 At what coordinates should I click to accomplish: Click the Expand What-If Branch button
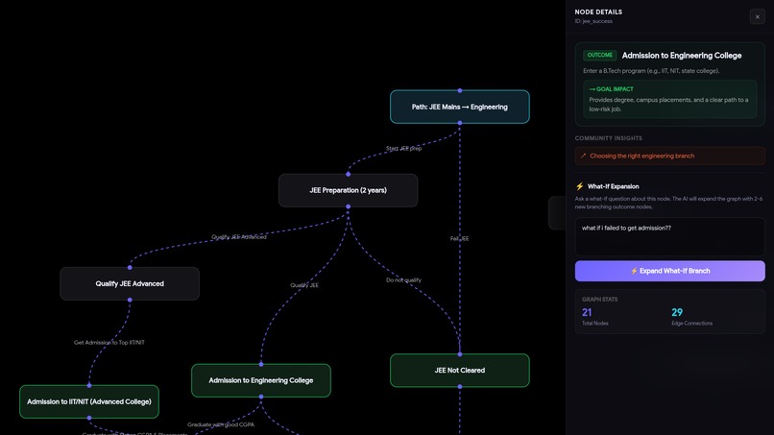pos(670,271)
